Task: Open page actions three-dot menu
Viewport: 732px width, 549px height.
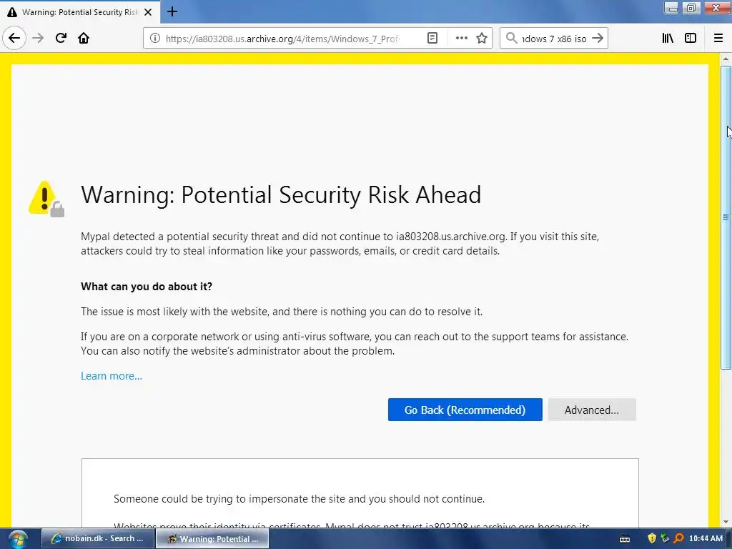Action: coord(461,39)
